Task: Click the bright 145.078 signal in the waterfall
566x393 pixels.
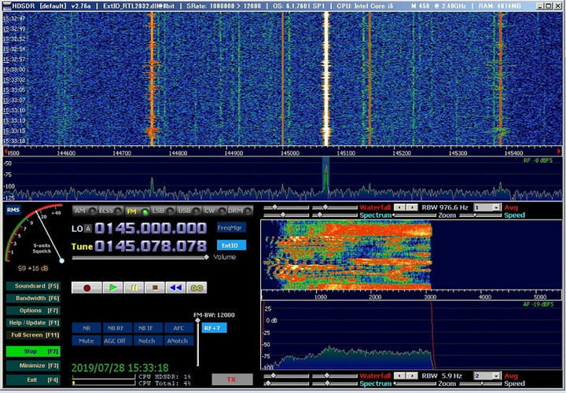Action: click(x=326, y=78)
